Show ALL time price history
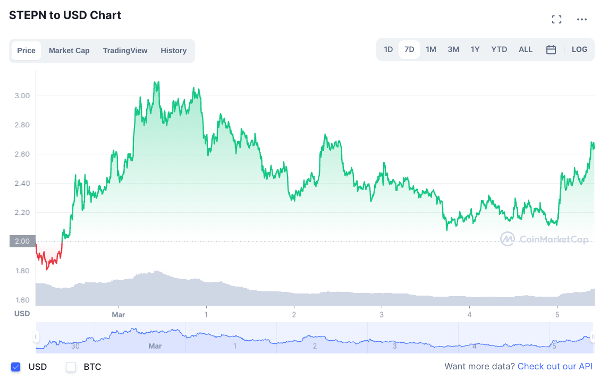608x389 pixels. [x=526, y=49]
